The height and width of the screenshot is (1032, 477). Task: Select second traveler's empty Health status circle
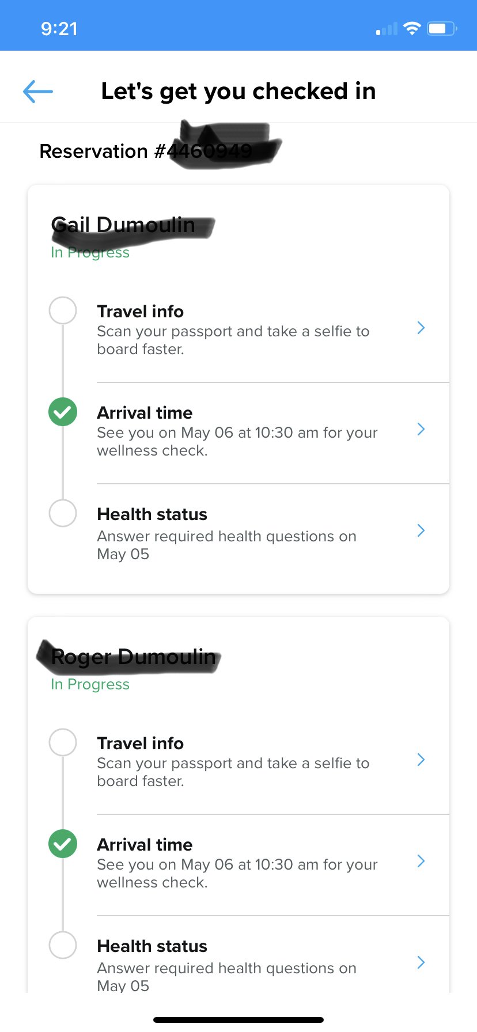click(63, 945)
